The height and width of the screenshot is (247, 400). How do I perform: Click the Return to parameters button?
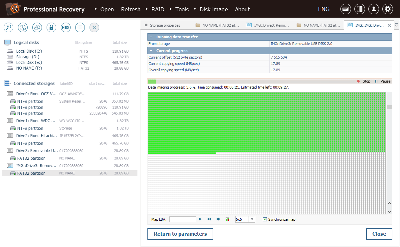180,234
